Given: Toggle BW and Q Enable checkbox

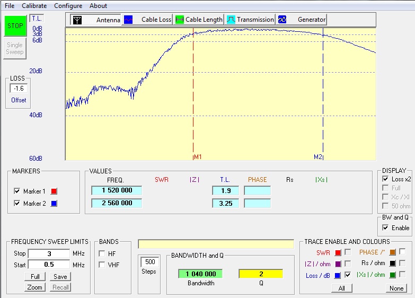Looking at the screenshot, I should [385, 227].
